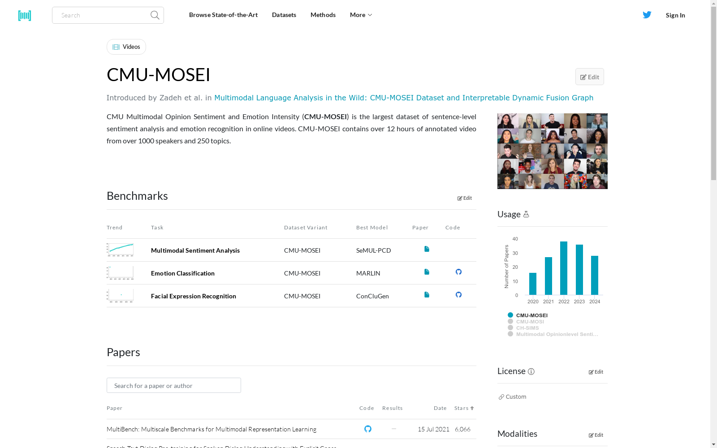717x448 pixels.
Task: View trend chart for Emotion Classification
Action: 120,273
